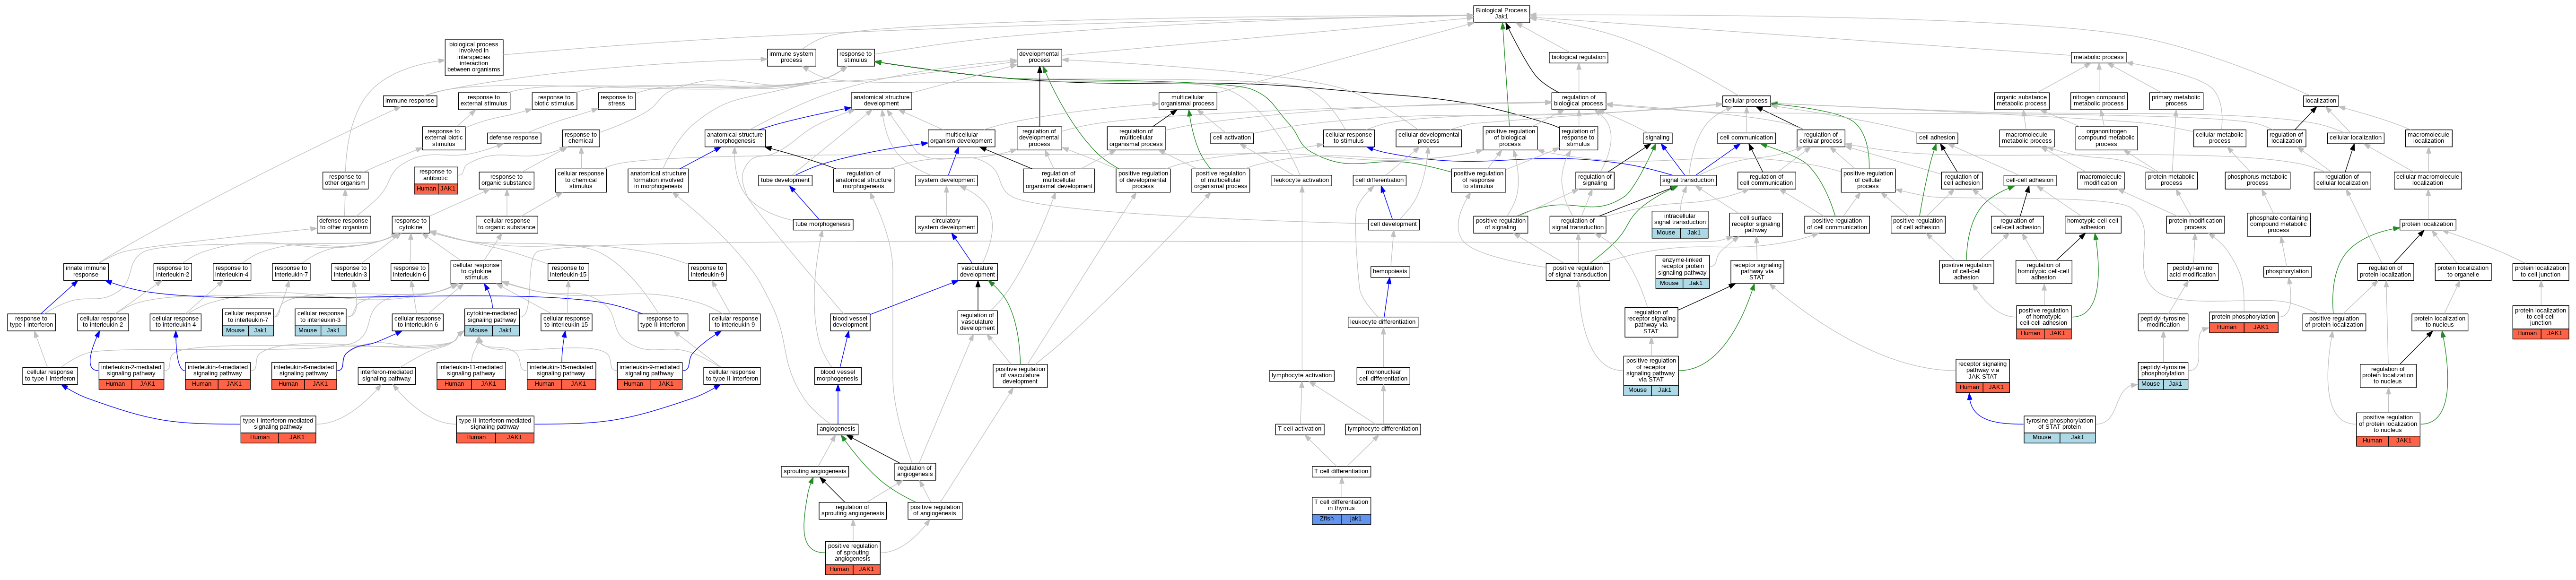Image resolution: width=2576 pixels, height=580 pixels.
Task: Click the 'lymphocyte activation' node
Action: [1302, 376]
